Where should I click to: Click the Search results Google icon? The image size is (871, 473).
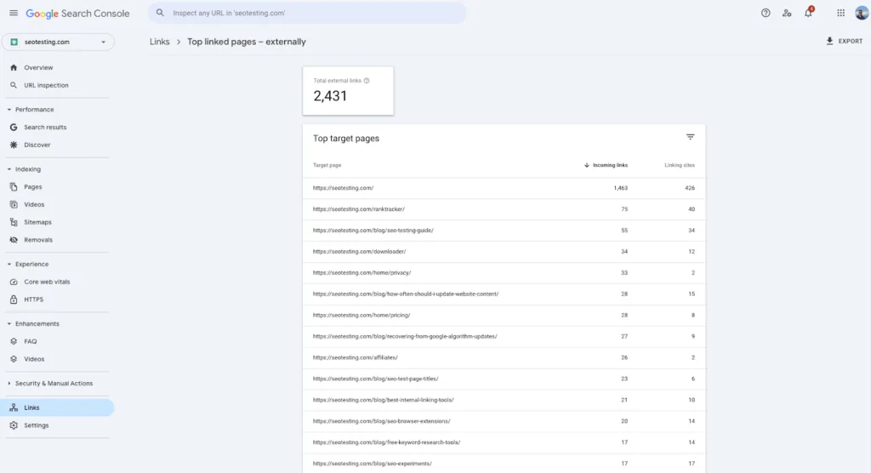click(14, 128)
